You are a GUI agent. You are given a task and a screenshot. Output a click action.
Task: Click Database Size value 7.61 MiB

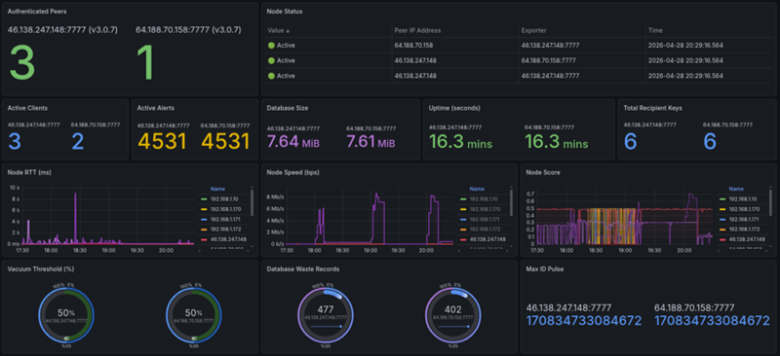(370, 142)
